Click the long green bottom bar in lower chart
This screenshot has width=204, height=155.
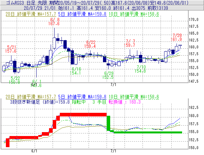click(x=148, y=132)
